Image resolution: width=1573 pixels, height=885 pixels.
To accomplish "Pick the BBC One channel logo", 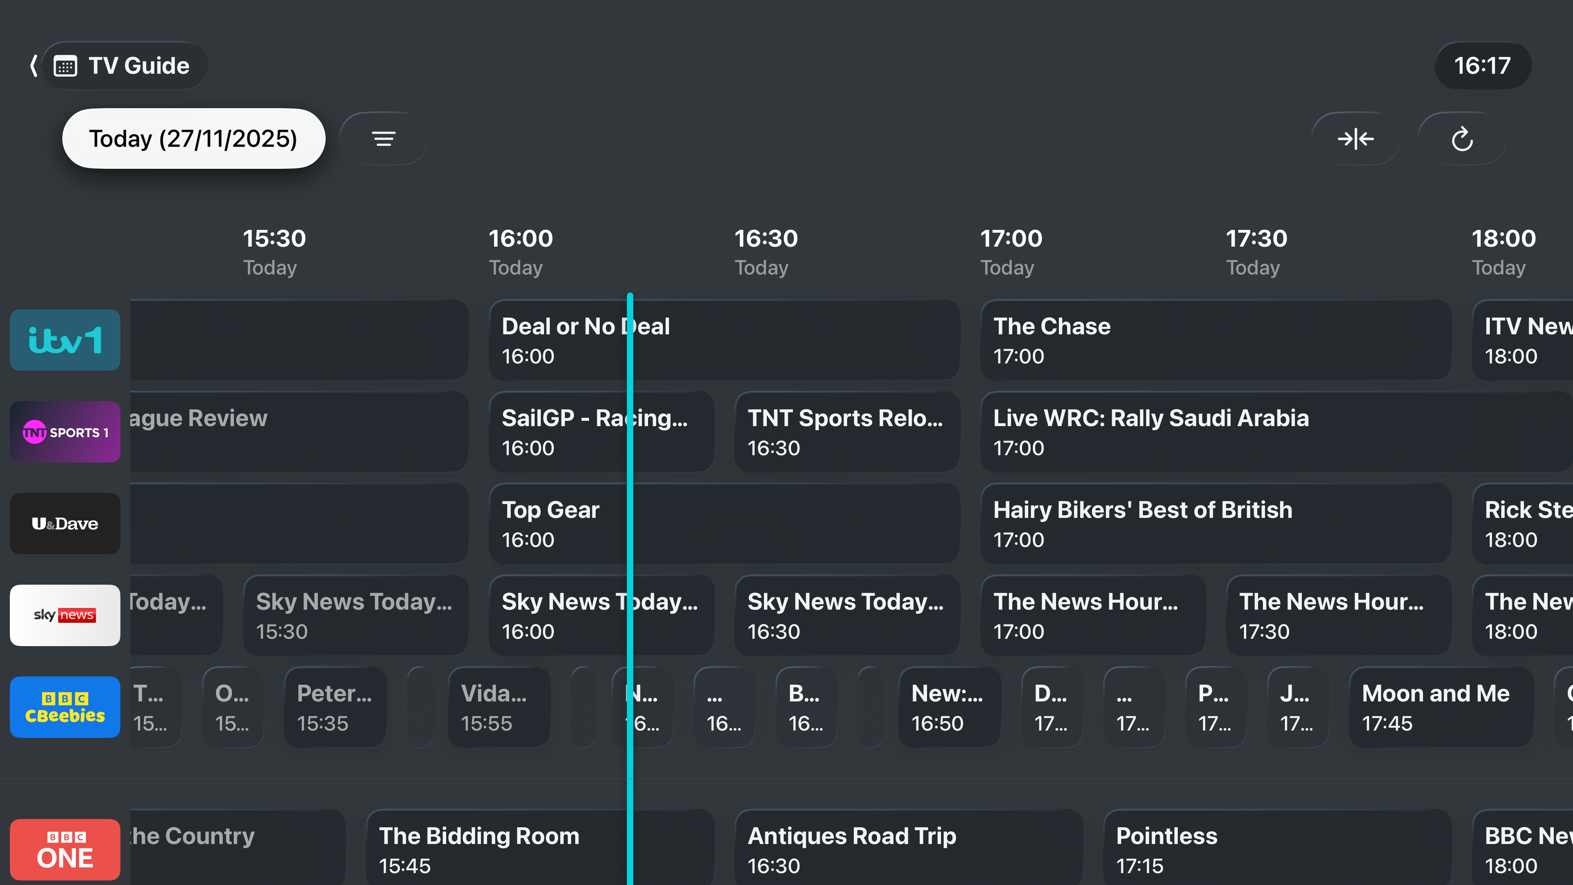I will pyautogui.click(x=65, y=849).
